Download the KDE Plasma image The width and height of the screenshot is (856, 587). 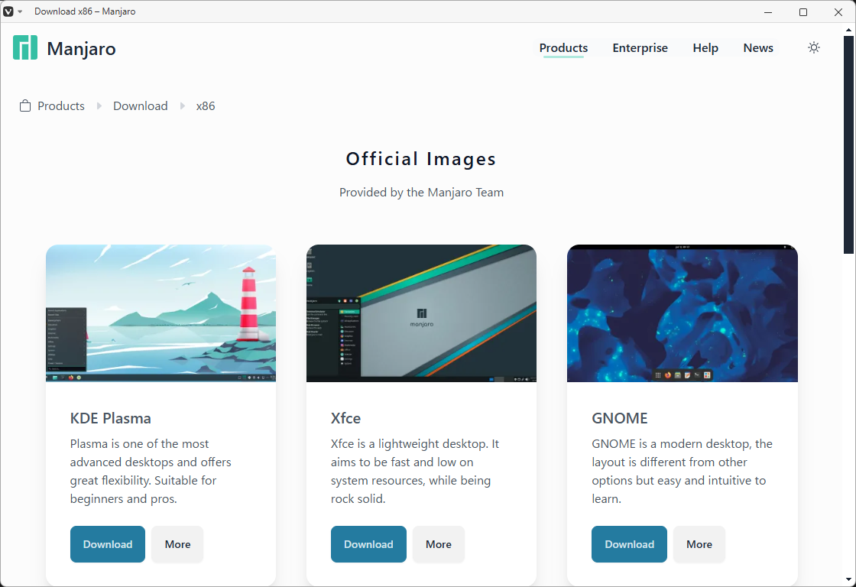108,544
